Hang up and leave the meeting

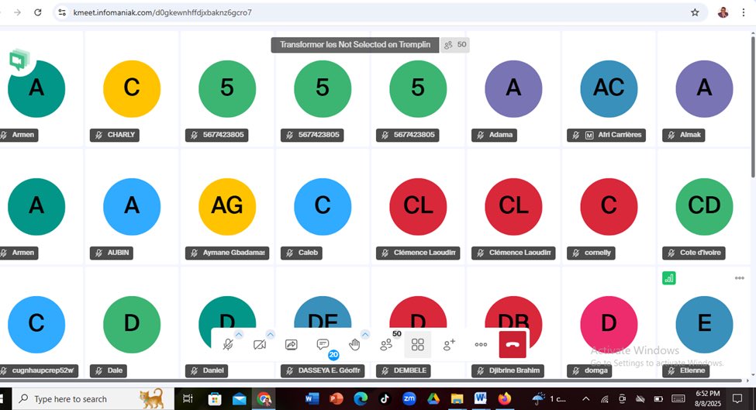point(513,344)
